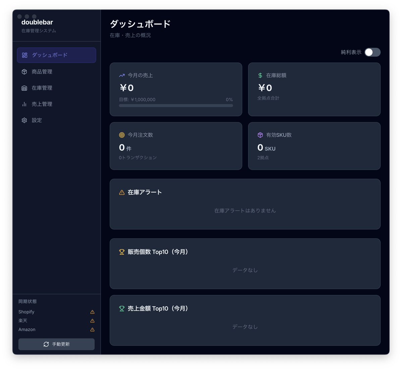Click the 楽天 sync warning icon
This screenshot has height=370, width=402.
point(92,320)
